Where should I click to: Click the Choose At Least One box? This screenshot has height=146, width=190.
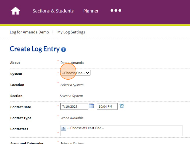(122, 130)
